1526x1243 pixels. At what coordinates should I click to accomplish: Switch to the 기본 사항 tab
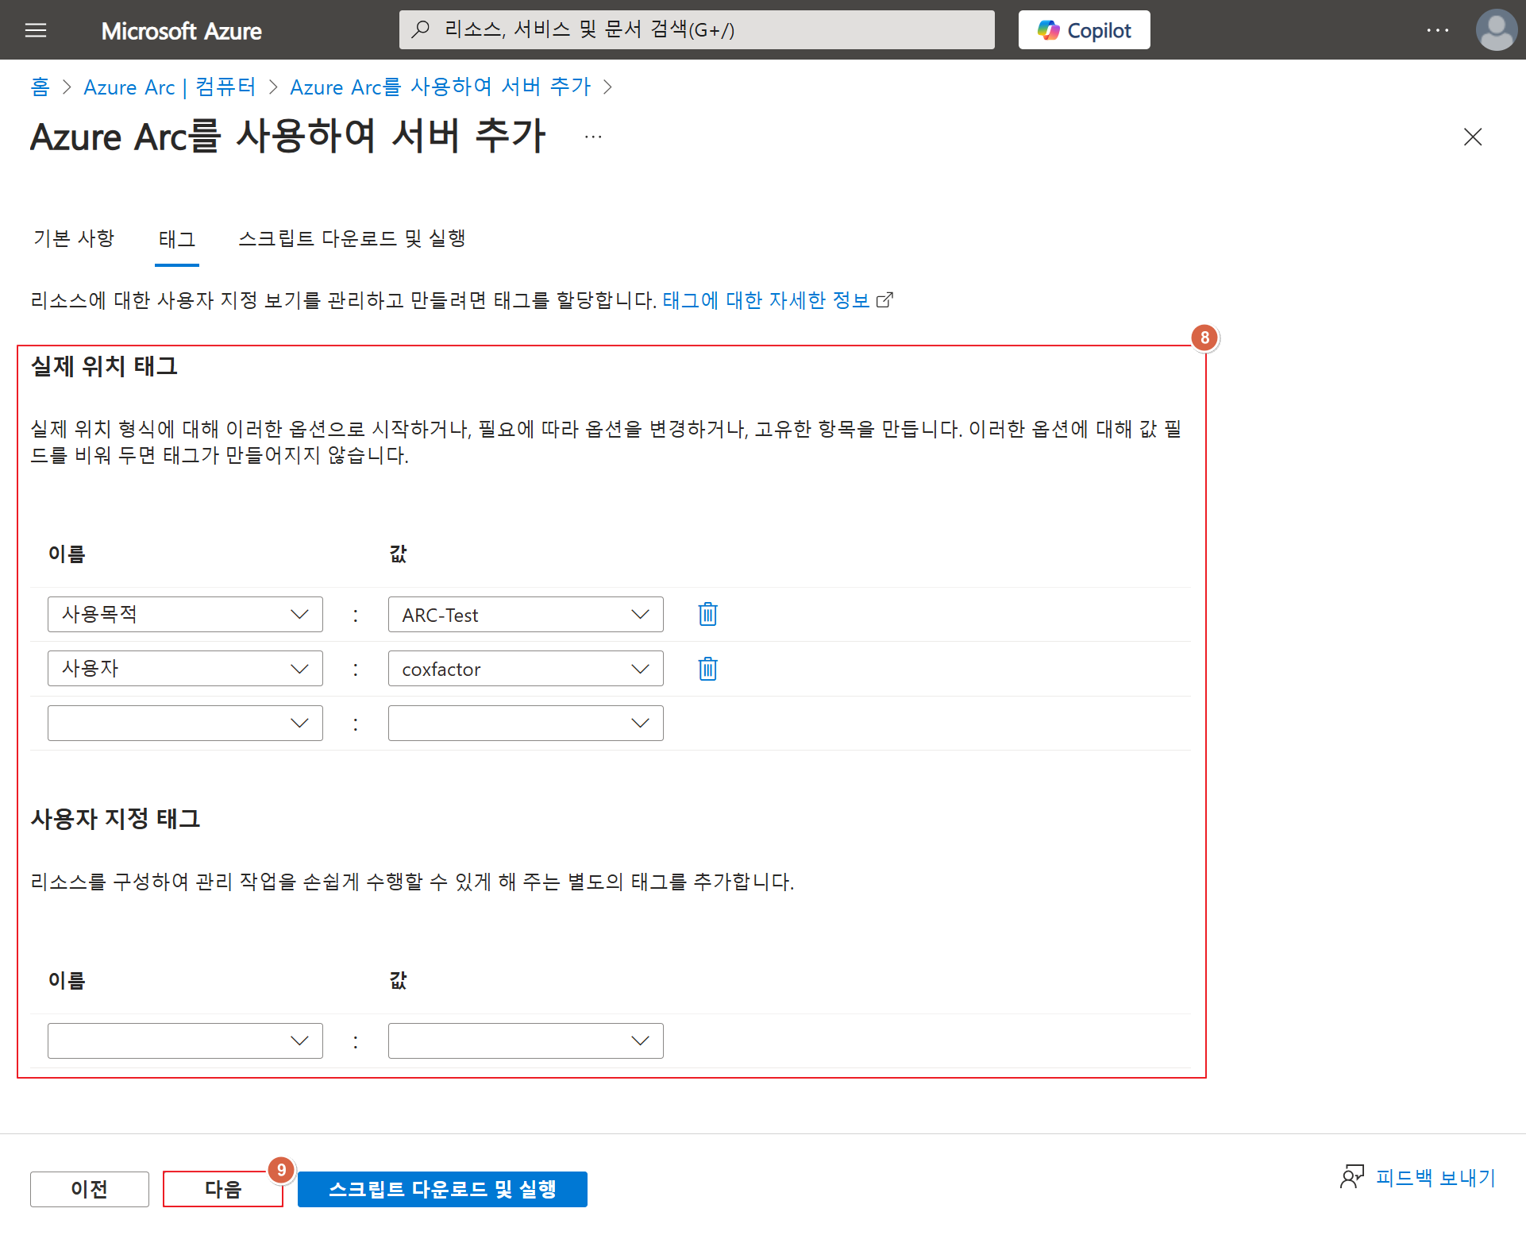[74, 238]
